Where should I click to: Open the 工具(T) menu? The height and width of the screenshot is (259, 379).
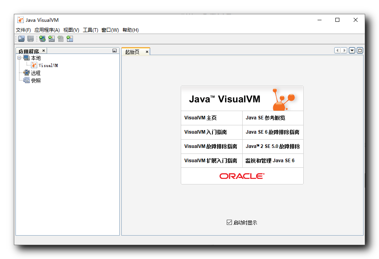point(90,30)
